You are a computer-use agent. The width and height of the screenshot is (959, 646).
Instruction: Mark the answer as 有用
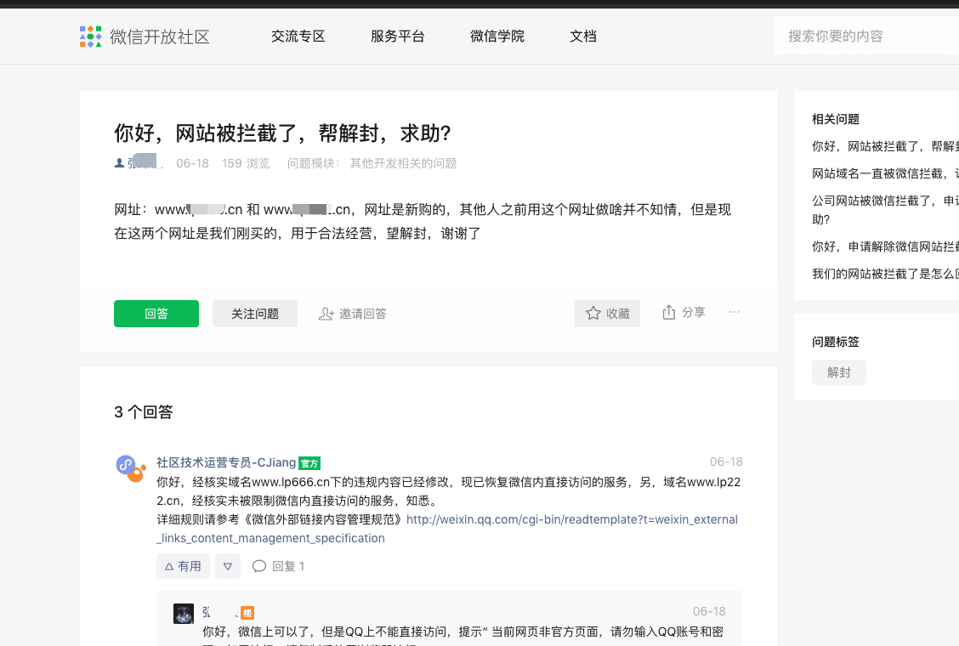click(x=183, y=566)
